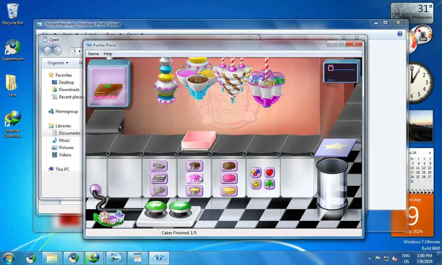Select the colored candies decoration
The width and height of the screenshot is (442, 265).
tap(256, 172)
